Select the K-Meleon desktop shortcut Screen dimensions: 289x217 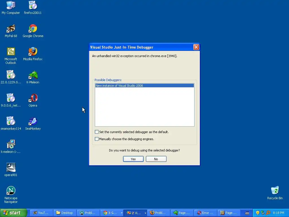click(33, 77)
